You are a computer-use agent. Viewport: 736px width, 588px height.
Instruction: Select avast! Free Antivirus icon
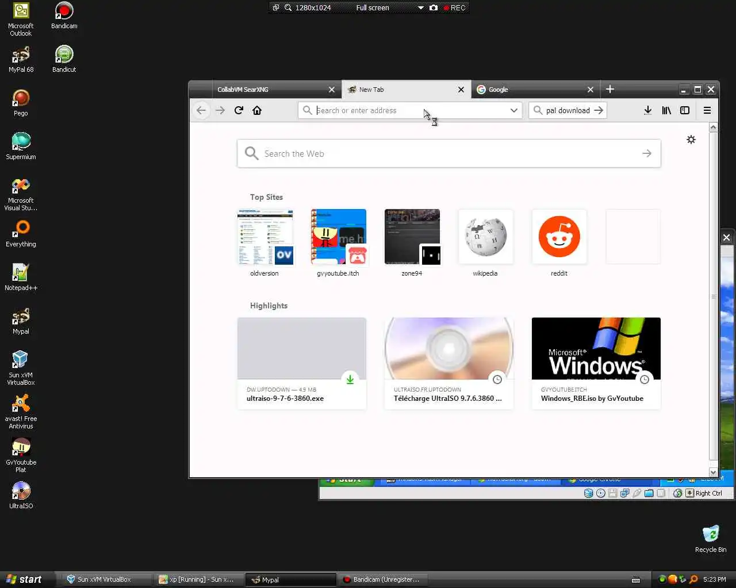[21, 412]
